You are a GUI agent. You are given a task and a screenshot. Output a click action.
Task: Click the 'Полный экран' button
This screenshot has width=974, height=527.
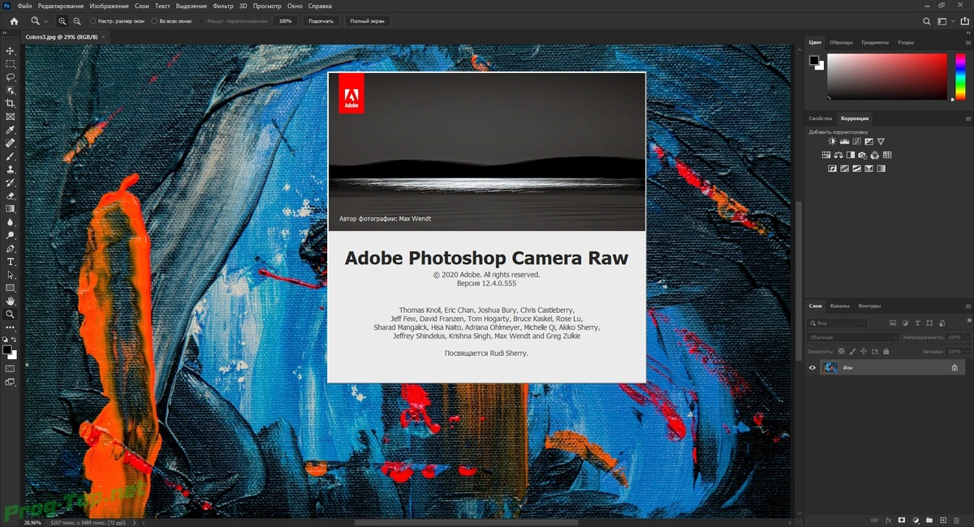(x=367, y=21)
